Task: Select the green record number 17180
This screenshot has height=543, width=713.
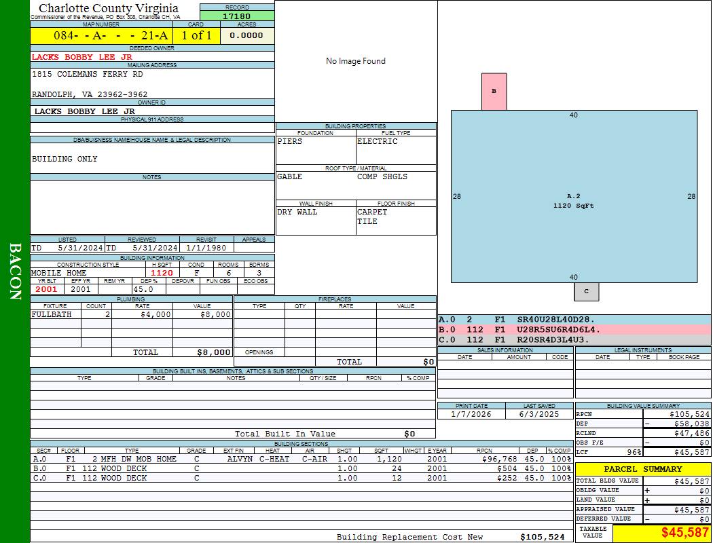Action: click(236, 16)
